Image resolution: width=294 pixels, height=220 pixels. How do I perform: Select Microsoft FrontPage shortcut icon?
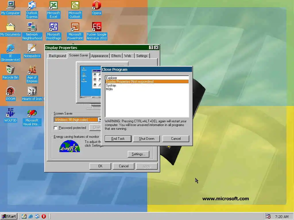[x=53, y=31]
